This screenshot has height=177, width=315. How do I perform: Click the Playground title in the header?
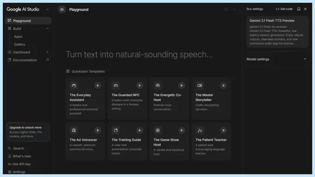coord(79,9)
